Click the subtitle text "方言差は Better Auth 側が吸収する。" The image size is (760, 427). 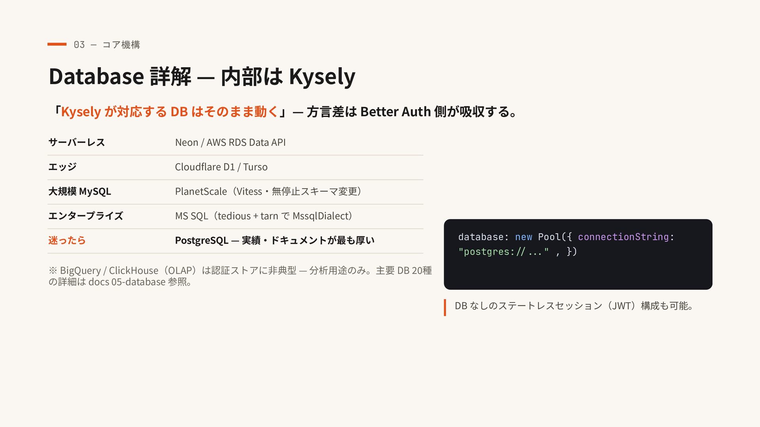point(412,112)
